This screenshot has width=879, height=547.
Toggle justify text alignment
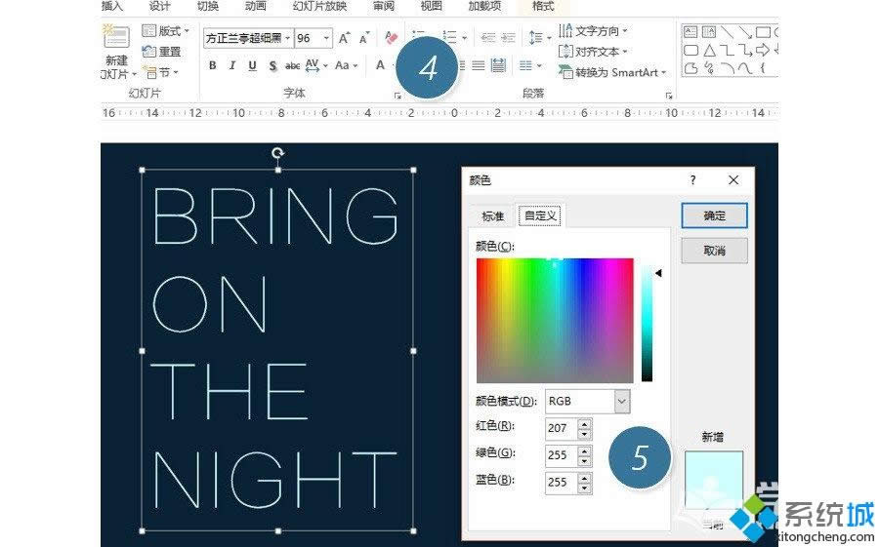479,66
